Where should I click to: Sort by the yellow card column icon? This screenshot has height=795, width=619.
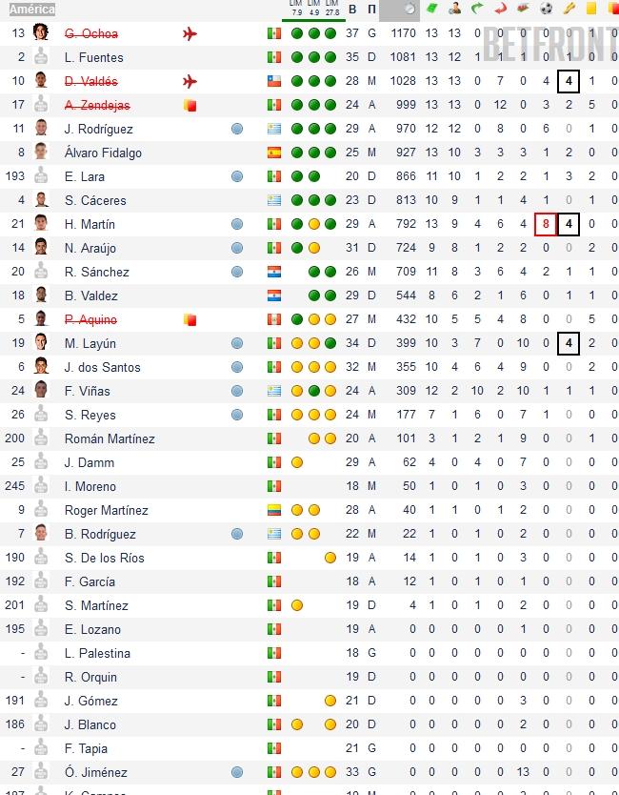click(591, 10)
